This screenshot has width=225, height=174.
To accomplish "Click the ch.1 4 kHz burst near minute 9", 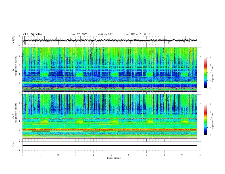I will coord(184,74).
